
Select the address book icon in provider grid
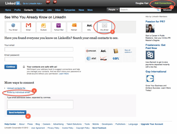[x=116, y=51]
